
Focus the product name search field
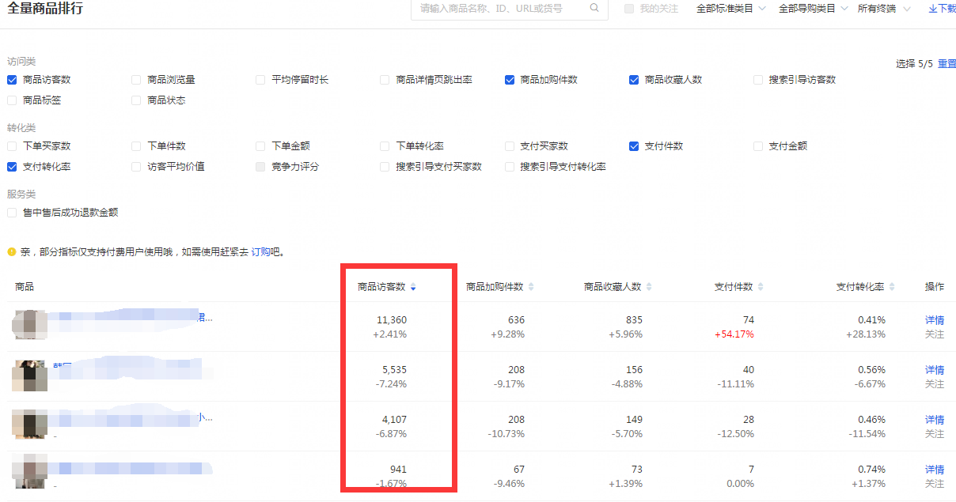pyautogui.click(x=503, y=9)
